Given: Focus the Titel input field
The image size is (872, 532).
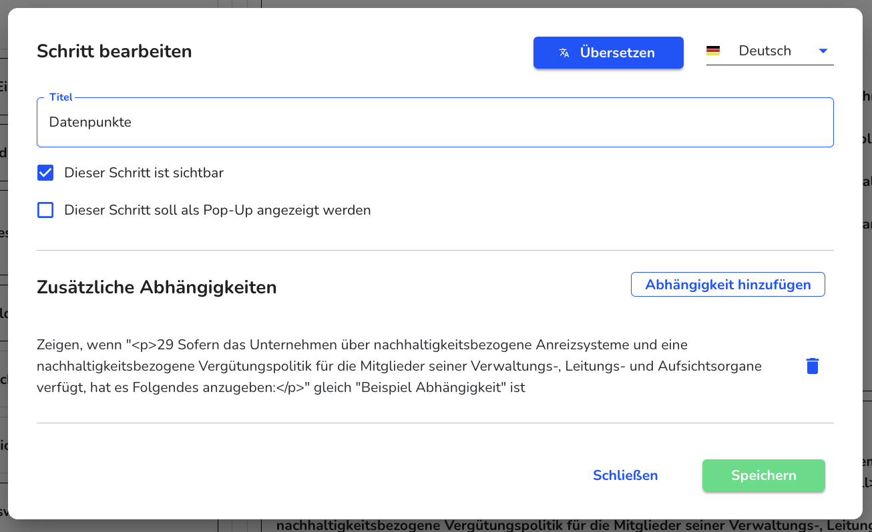Looking at the screenshot, I should tap(435, 123).
